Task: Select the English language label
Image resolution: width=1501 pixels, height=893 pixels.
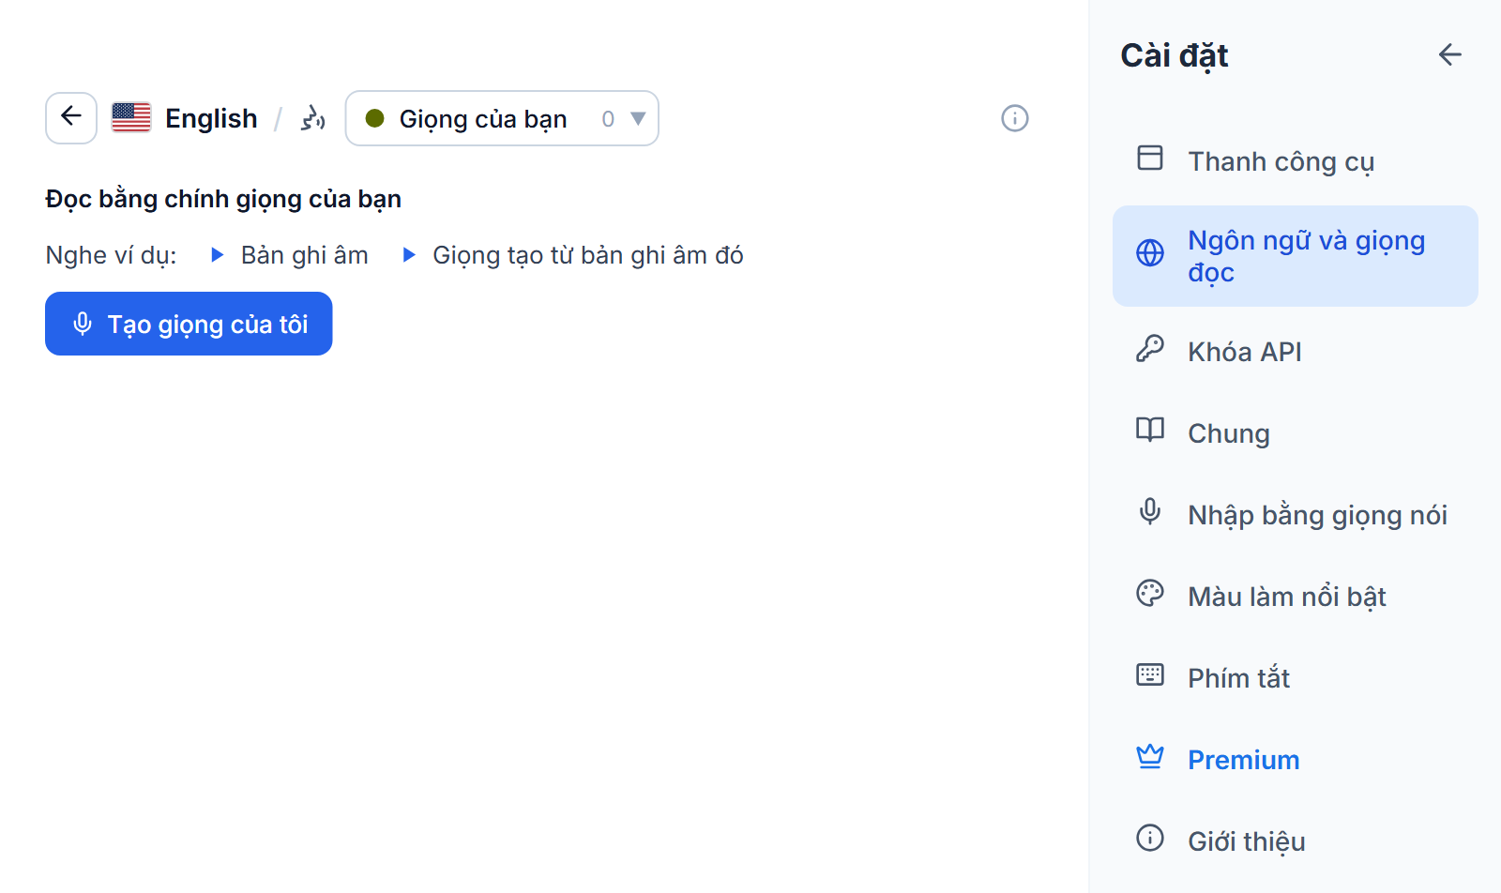Action: pyautogui.click(x=211, y=118)
